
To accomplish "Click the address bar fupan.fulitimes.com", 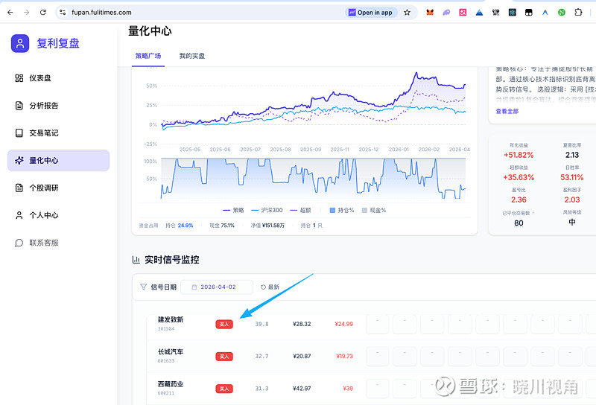I will point(201,13).
